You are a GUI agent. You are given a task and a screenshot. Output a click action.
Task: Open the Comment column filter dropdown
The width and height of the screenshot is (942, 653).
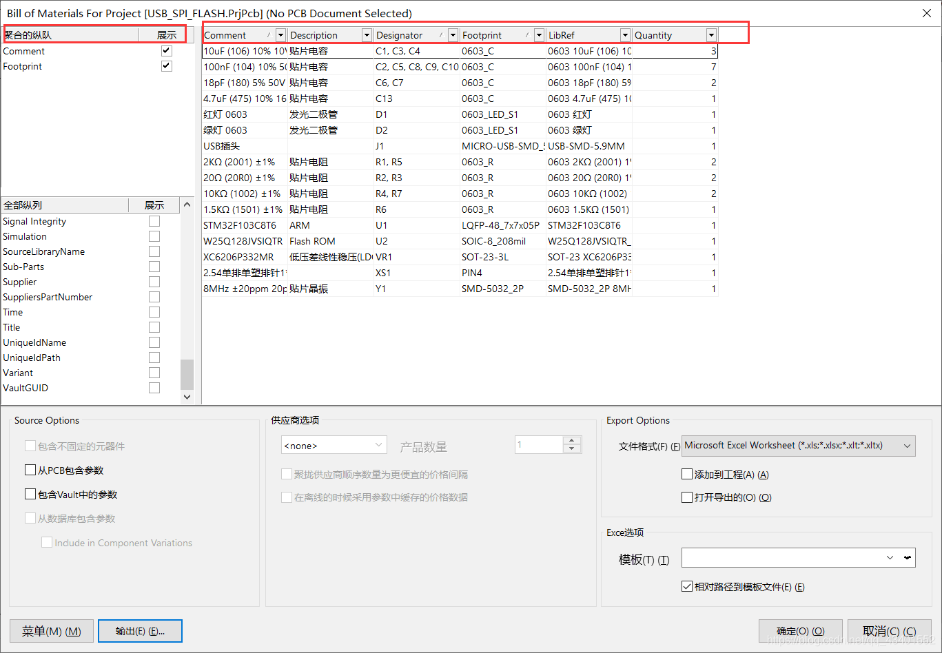coord(280,35)
